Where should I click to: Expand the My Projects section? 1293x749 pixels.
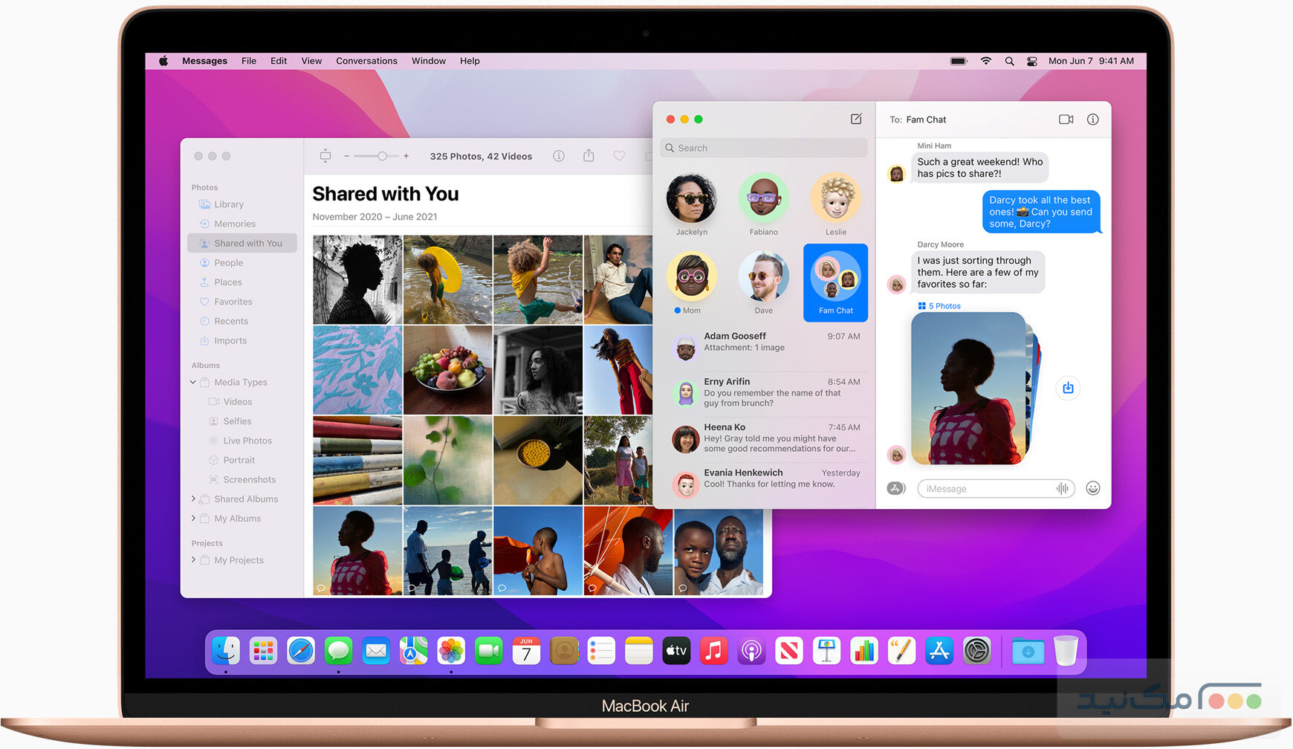pyautogui.click(x=192, y=560)
